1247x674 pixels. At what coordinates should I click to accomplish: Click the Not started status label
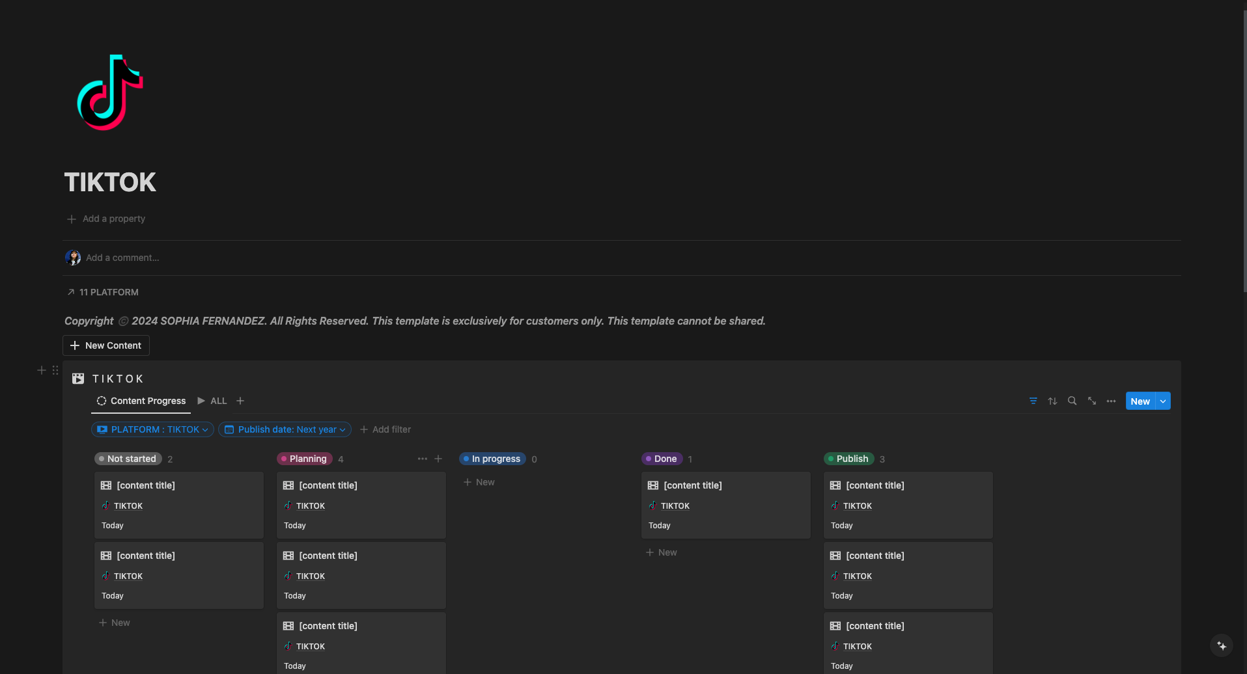128,459
